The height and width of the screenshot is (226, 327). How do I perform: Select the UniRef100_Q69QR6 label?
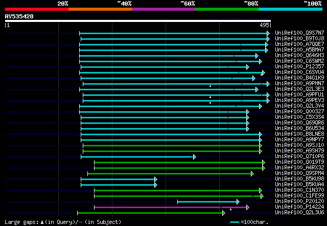tap(299, 122)
